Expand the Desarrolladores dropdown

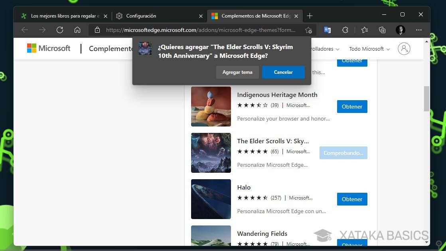pyautogui.click(x=323, y=49)
